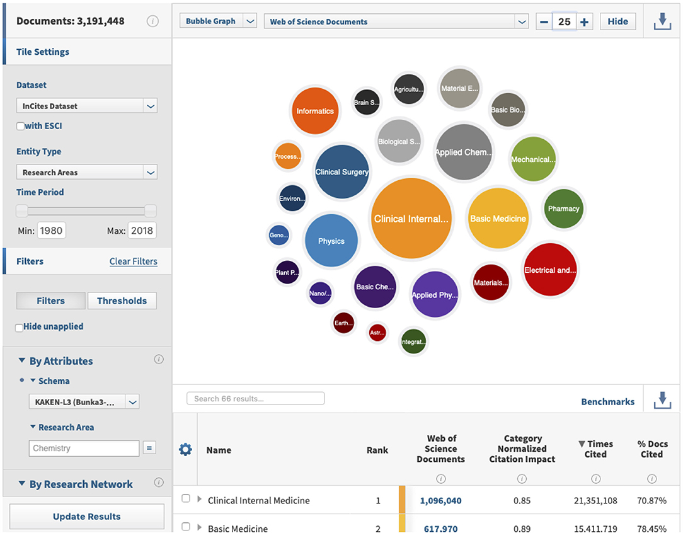
Task: Click the Min year 1980 field
Action: tap(52, 231)
